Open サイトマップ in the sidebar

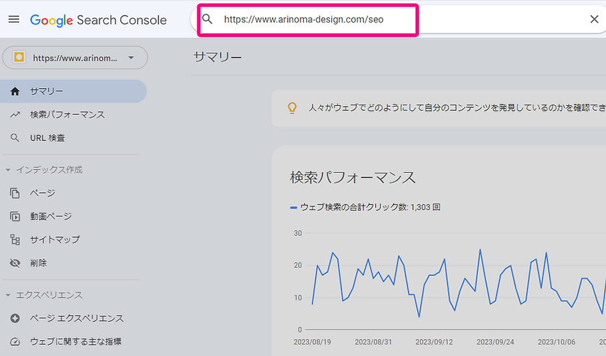(73, 240)
